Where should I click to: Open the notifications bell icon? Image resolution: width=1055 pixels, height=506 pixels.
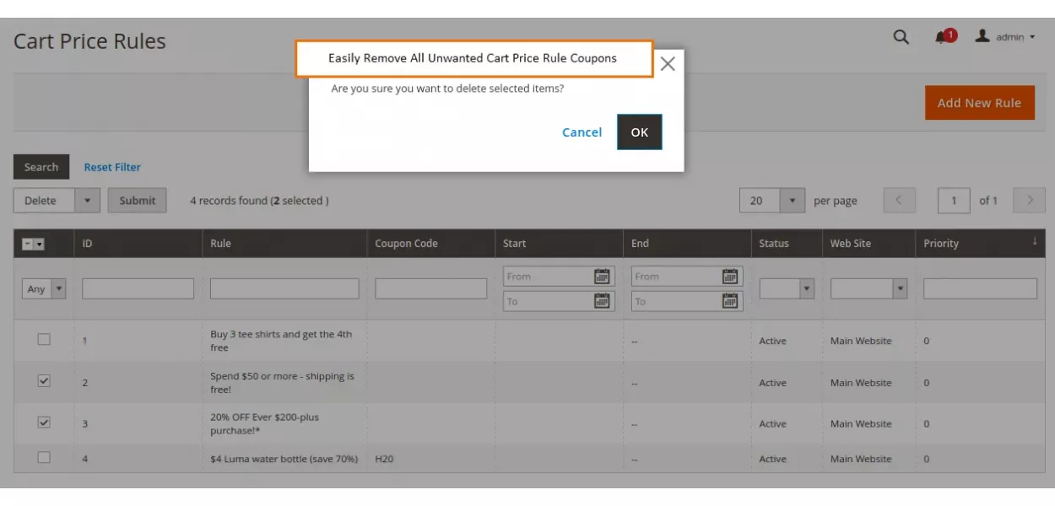pyautogui.click(x=942, y=37)
